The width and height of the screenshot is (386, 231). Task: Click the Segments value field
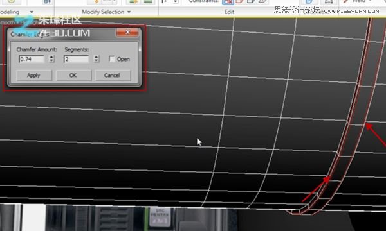point(76,59)
